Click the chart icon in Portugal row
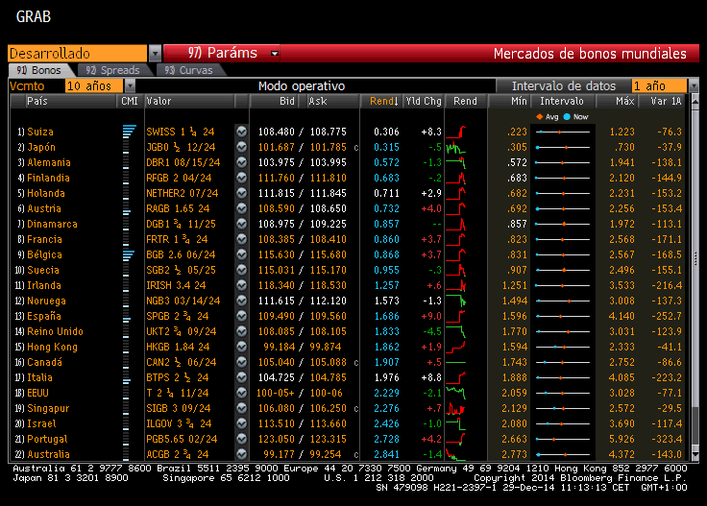The image size is (707, 506). [242, 439]
